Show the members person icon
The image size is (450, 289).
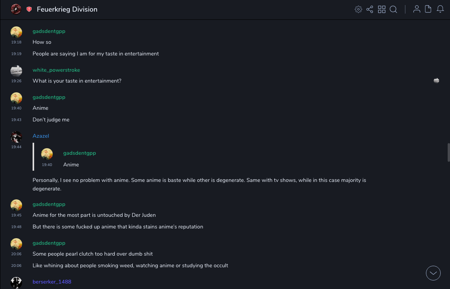[417, 9]
